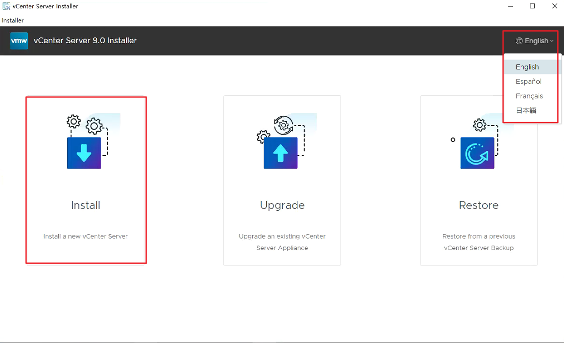The image size is (564, 343).
Task: Minimize the installer window
Action: [510, 6]
